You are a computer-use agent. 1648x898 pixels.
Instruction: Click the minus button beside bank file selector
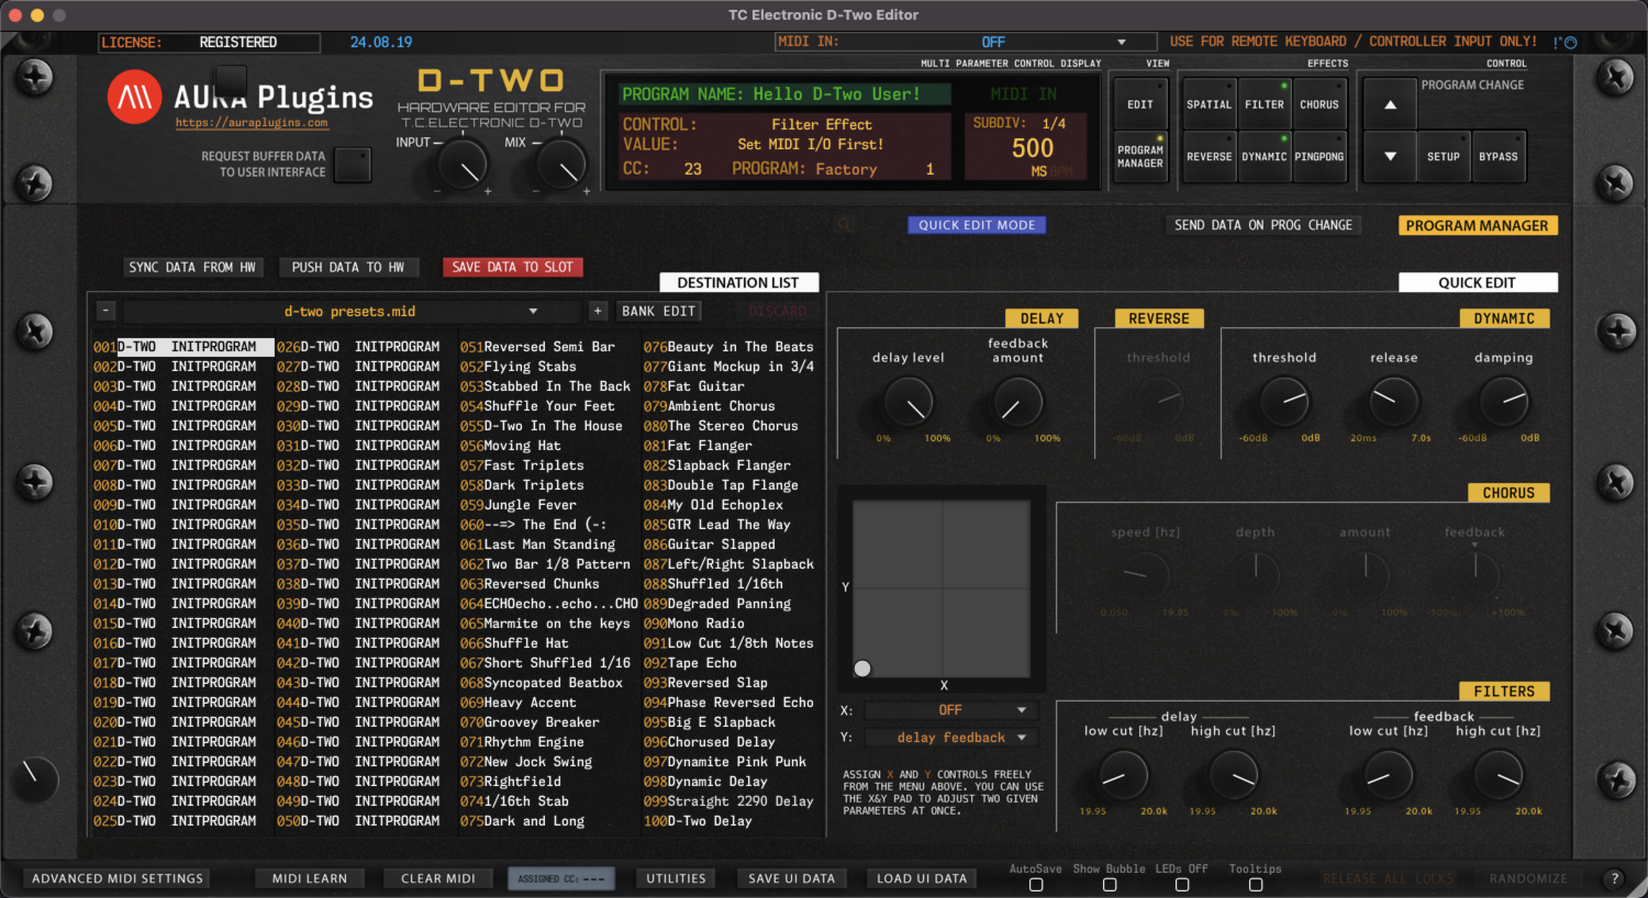pyautogui.click(x=105, y=311)
